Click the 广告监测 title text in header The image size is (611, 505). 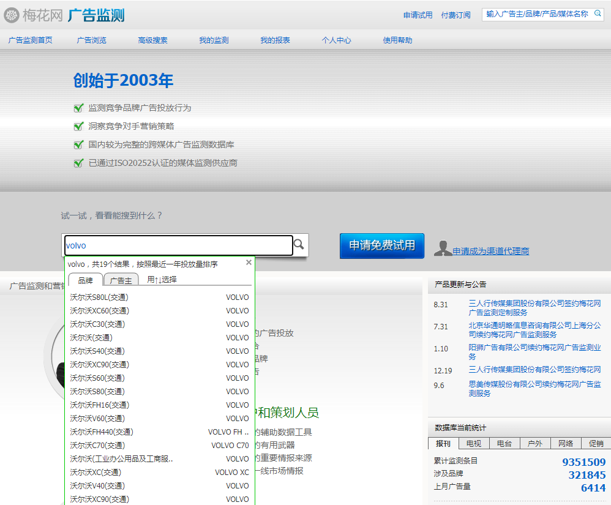[x=96, y=15]
